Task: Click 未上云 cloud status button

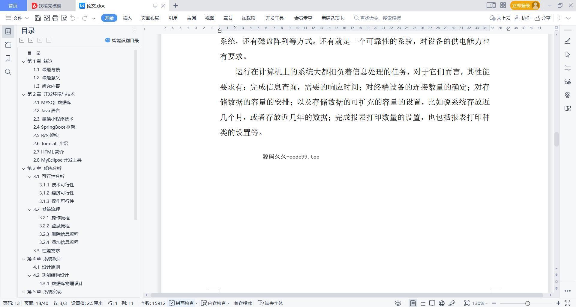Action: (500, 18)
